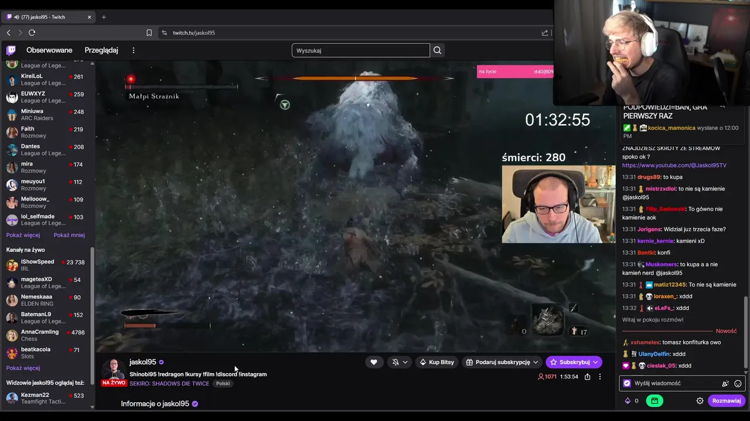
Task: Open KireiLoL channel in sidebar
Action: (46, 80)
